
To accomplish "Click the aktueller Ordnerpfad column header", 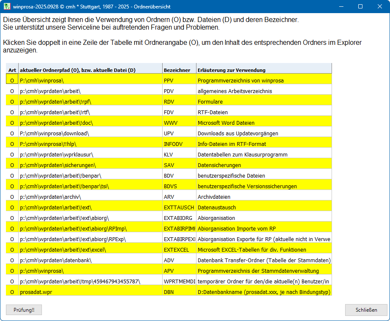I will coord(77,70).
